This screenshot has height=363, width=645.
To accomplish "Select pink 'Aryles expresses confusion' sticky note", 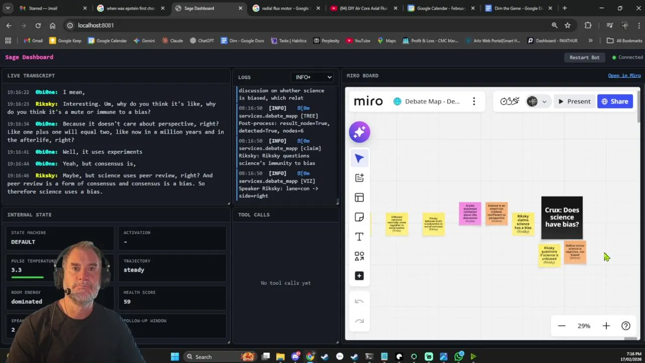I will 470,213.
